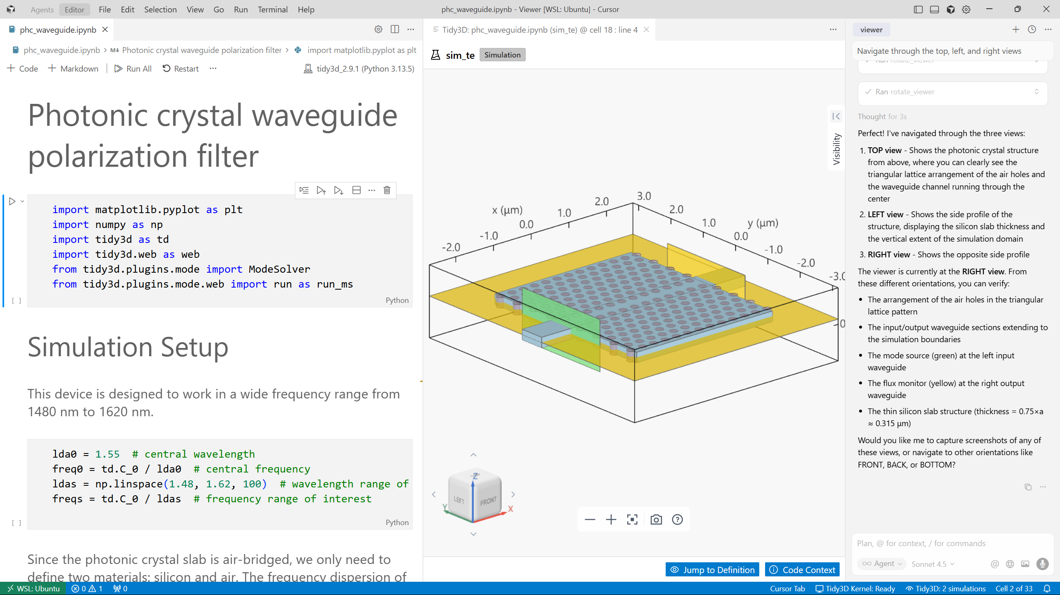Screen dimensions: 1060x595
Task: Click the Jump to Definition button
Action: 712,570
